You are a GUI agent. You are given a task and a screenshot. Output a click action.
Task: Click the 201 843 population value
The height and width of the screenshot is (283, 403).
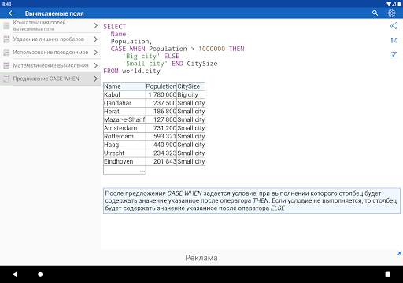[161, 161]
